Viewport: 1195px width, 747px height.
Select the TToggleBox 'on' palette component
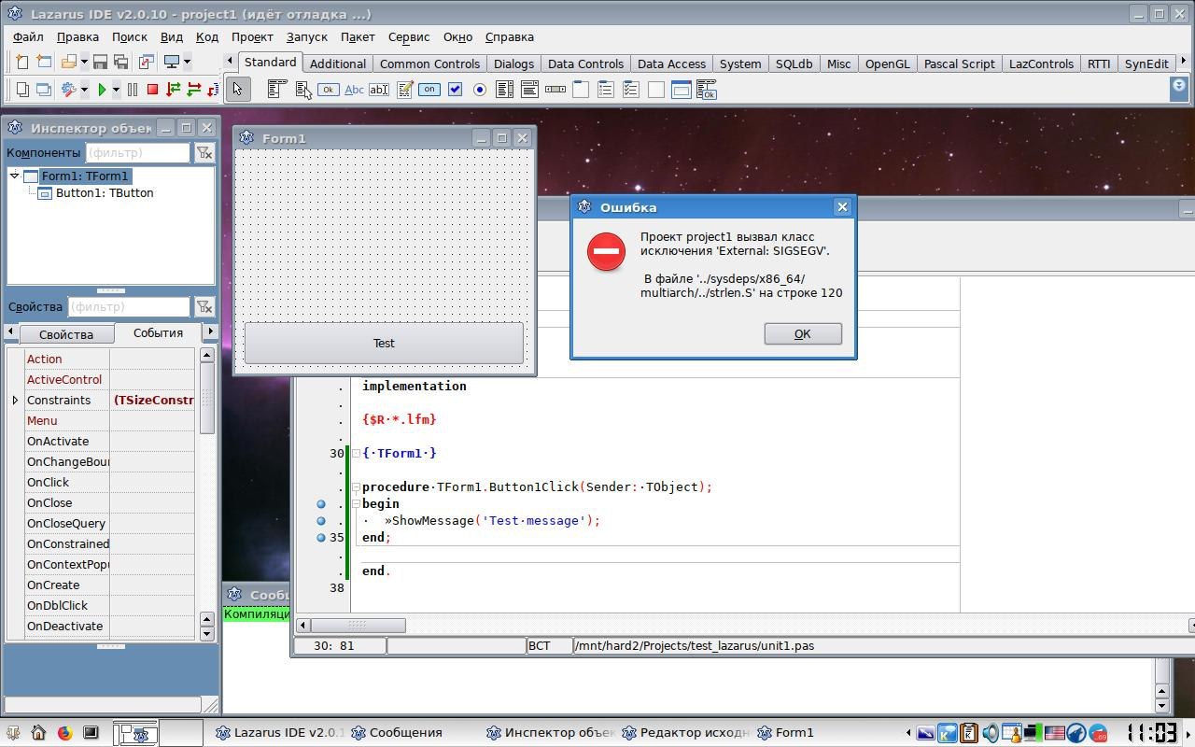[429, 90]
